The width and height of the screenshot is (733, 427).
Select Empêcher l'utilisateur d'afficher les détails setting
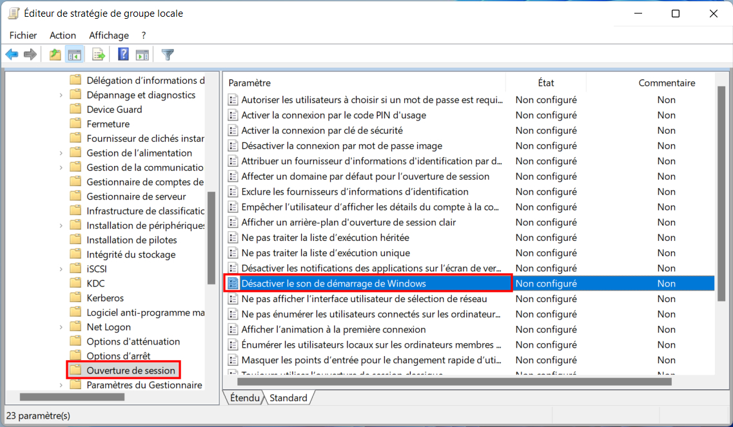click(x=370, y=207)
